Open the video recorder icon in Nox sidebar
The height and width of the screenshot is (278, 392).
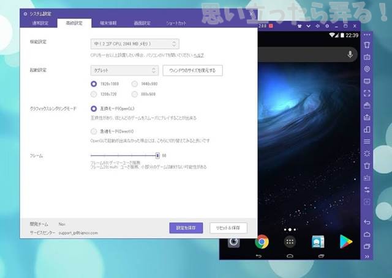367,178
